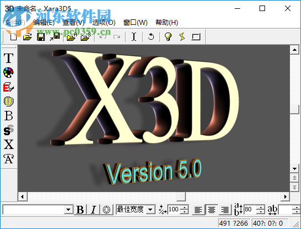
Task: Toggle Bold formatting button
Action: (x=80, y=210)
